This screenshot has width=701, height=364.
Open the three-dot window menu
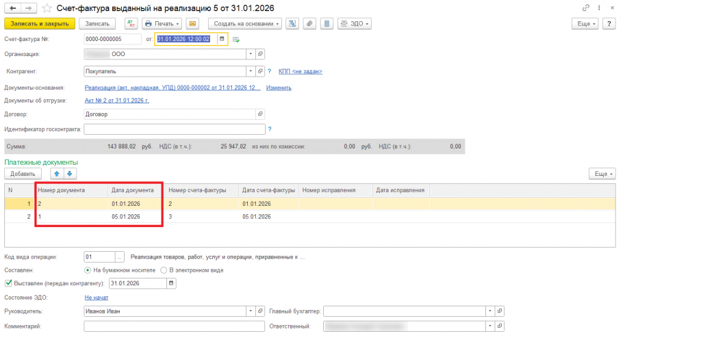pyautogui.click(x=599, y=8)
